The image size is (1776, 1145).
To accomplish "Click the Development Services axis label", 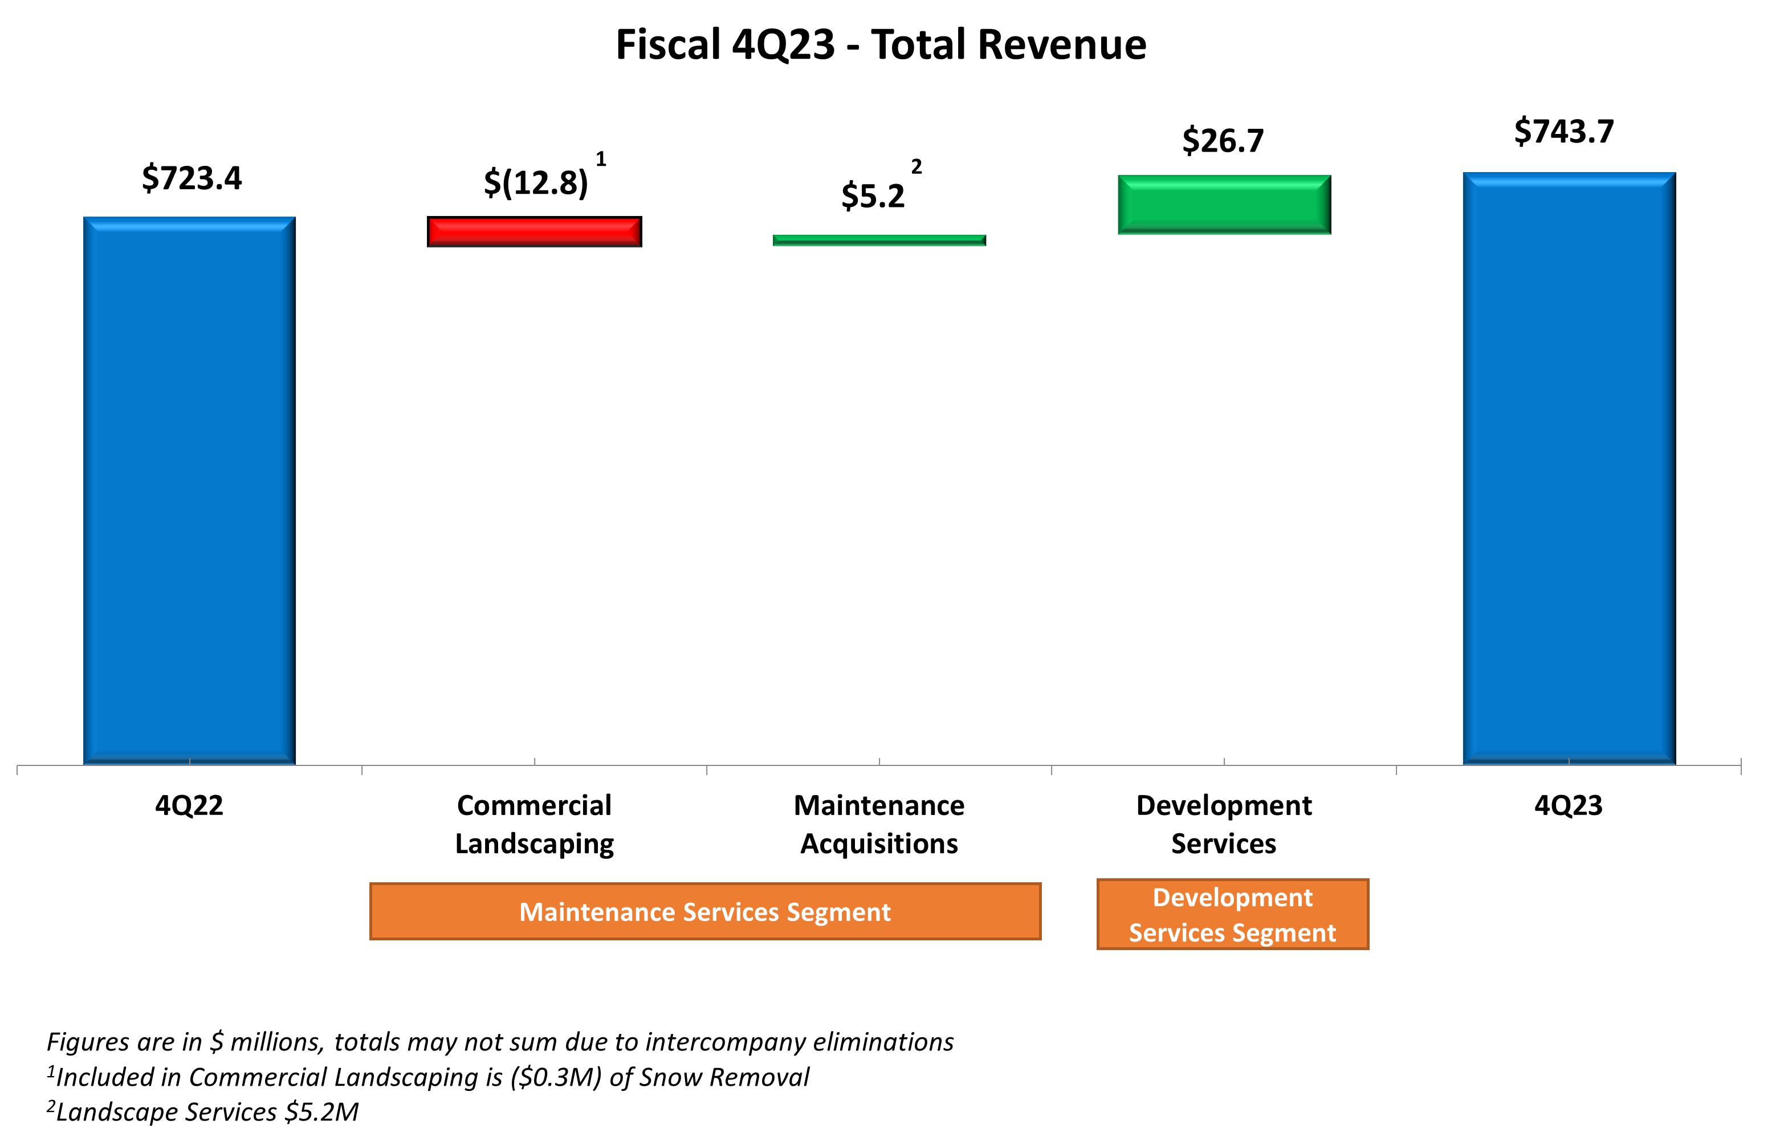I will [1224, 824].
